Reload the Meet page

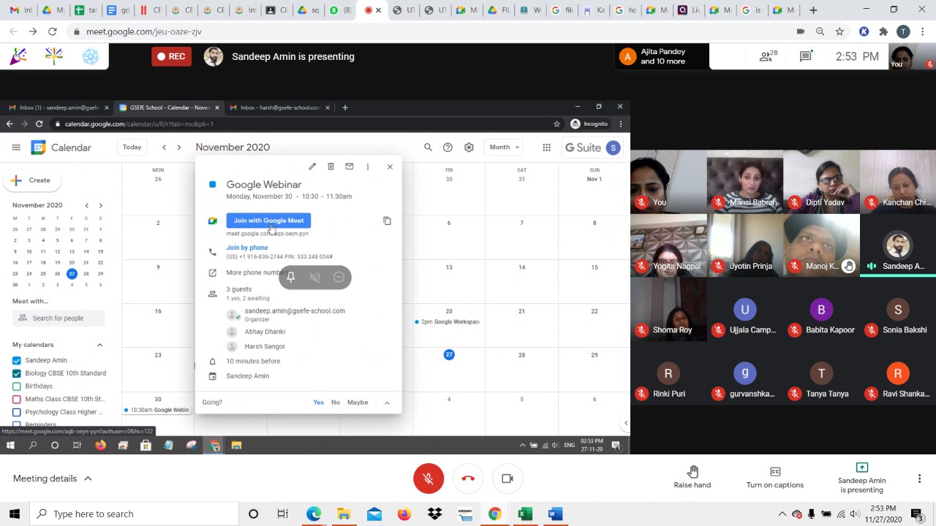pyautogui.click(x=53, y=31)
